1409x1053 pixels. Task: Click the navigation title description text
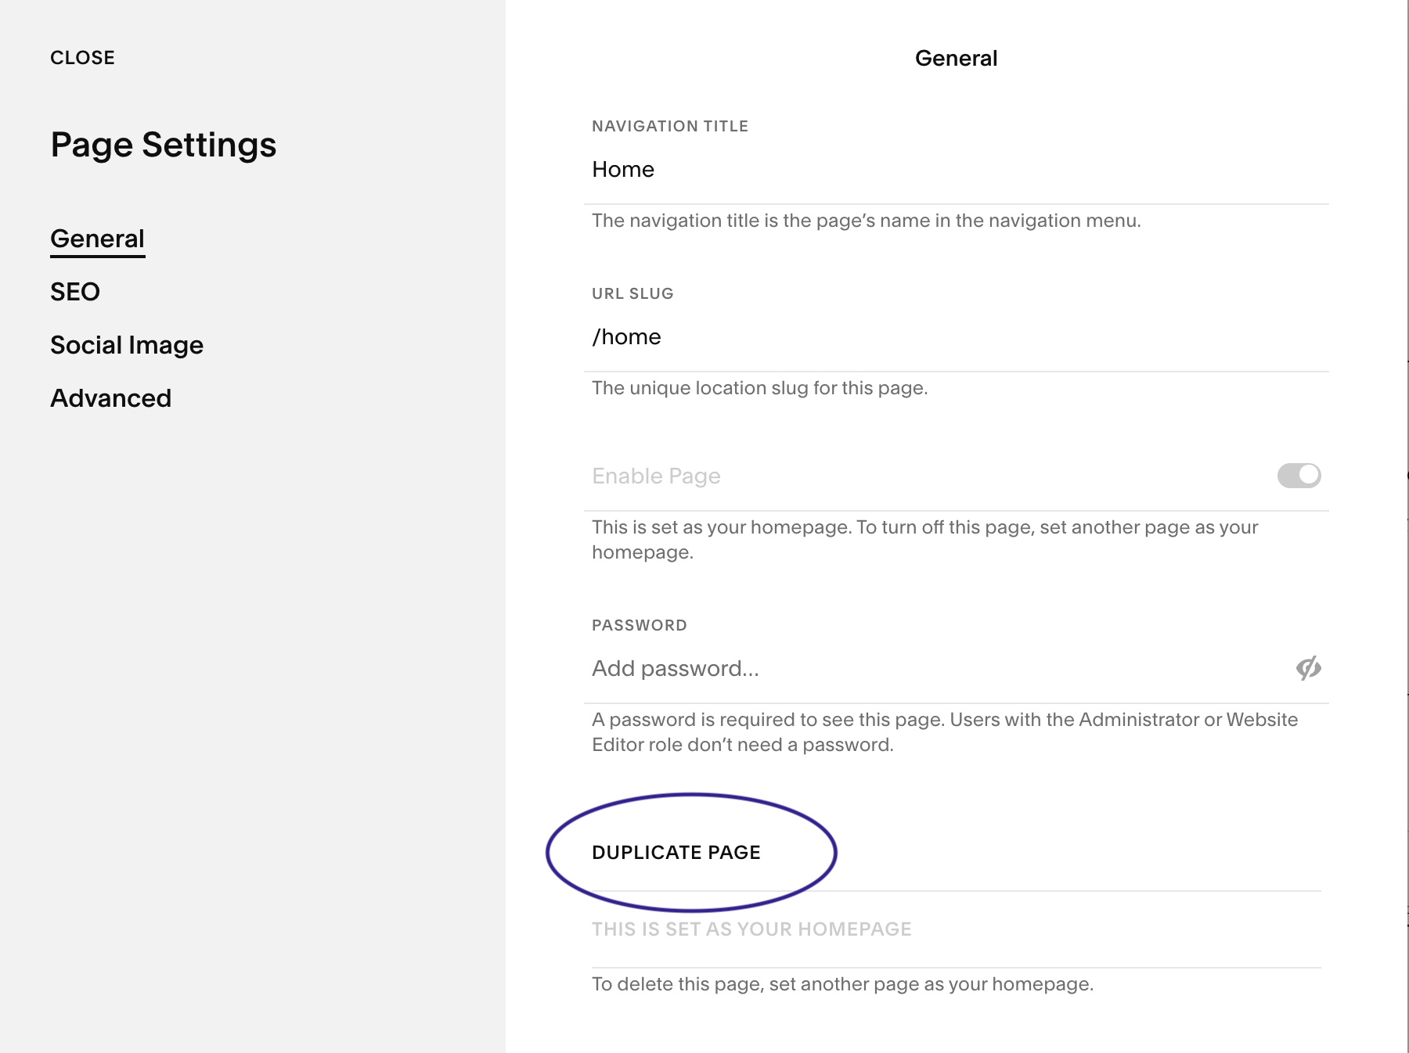(x=866, y=221)
